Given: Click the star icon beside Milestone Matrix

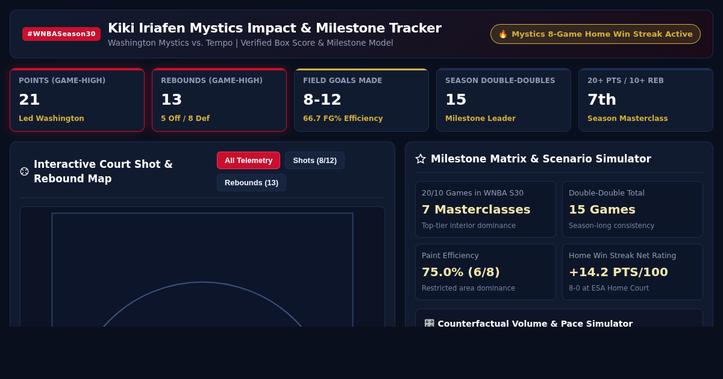Looking at the screenshot, I should click(421, 159).
